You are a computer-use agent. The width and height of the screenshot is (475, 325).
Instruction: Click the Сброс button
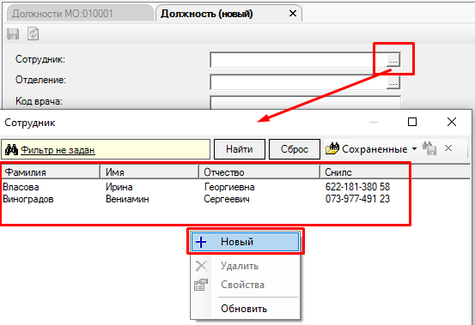295,149
